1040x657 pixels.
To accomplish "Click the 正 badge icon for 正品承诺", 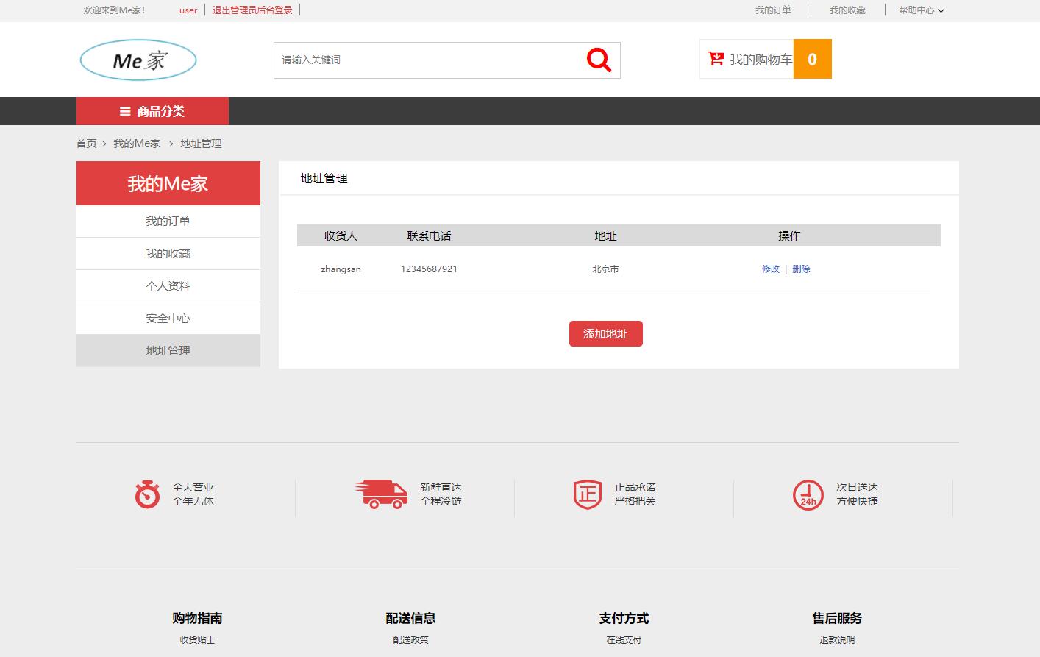I will [587, 494].
